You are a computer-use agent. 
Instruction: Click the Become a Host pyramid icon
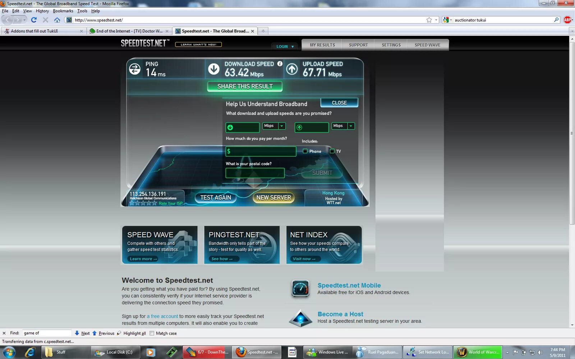tap(301, 318)
